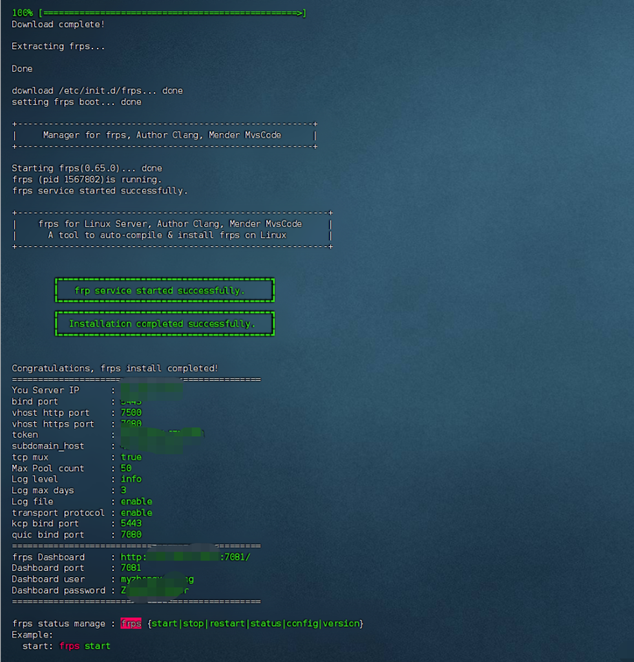Viewport: 634px width, 662px height.
Task: Click the Dashboard port value 7081
Action: pos(131,568)
